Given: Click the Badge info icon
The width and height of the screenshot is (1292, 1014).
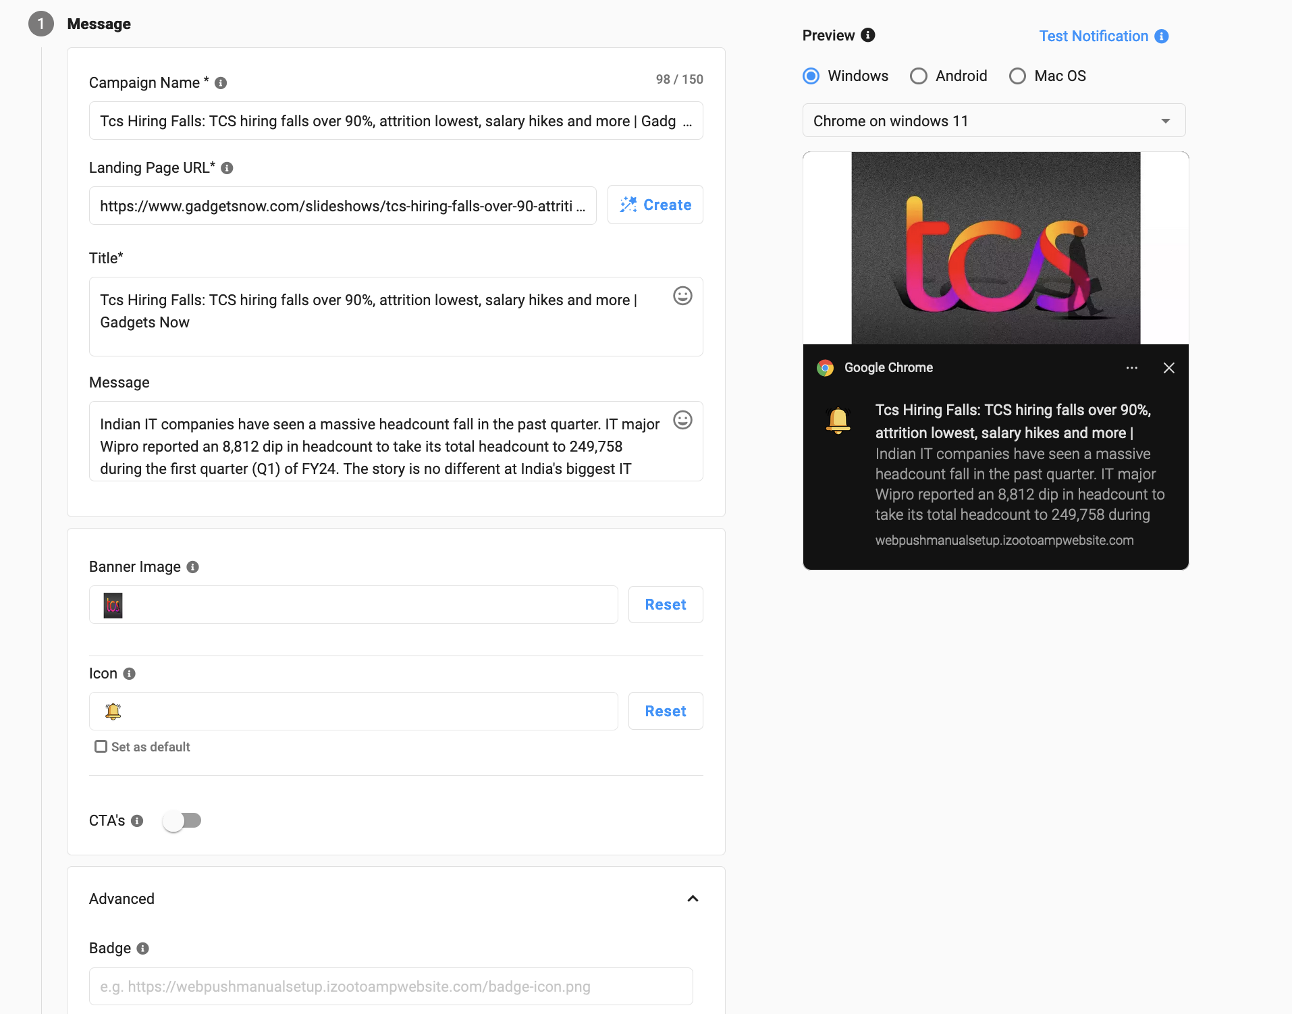Looking at the screenshot, I should [142, 949].
